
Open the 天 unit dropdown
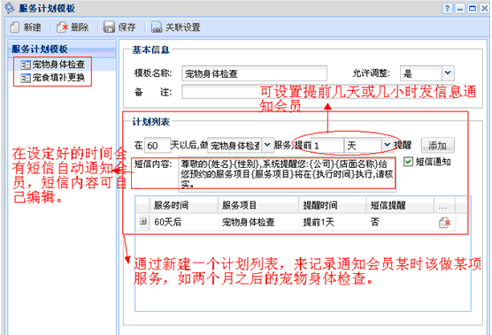point(387,145)
